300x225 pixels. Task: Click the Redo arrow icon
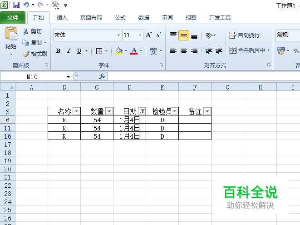[40, 5]
